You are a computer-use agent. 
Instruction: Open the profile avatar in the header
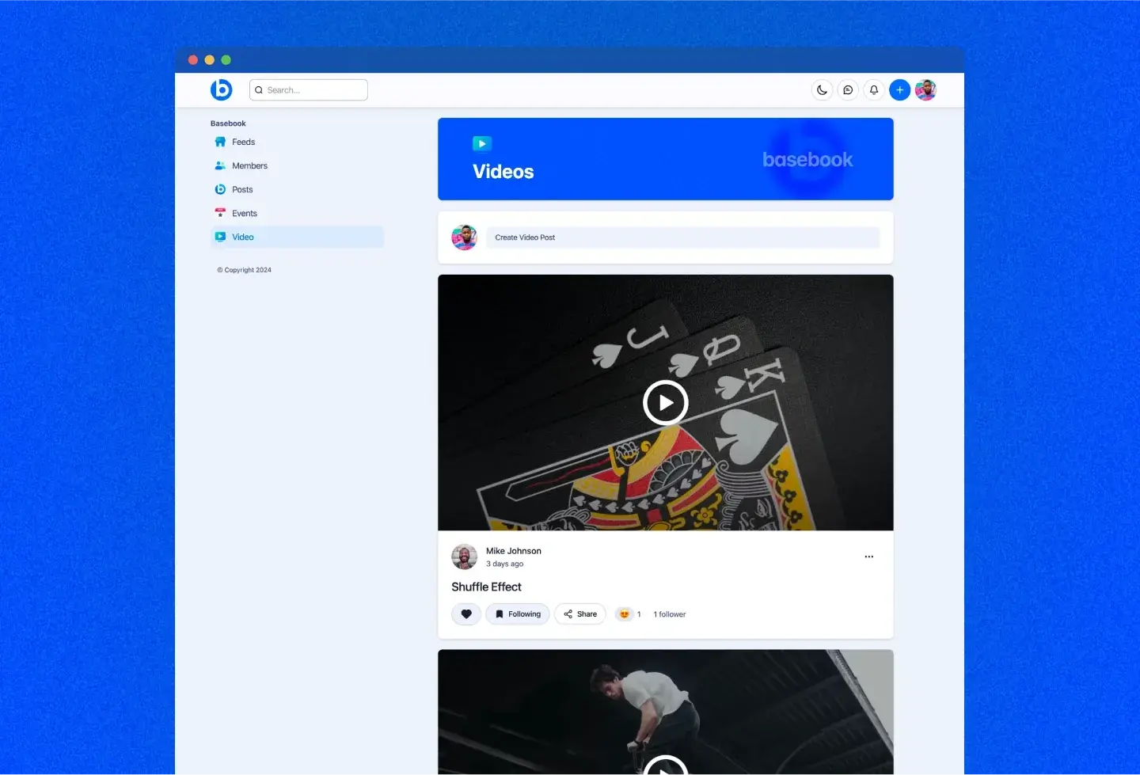click(x=925, y=90)
